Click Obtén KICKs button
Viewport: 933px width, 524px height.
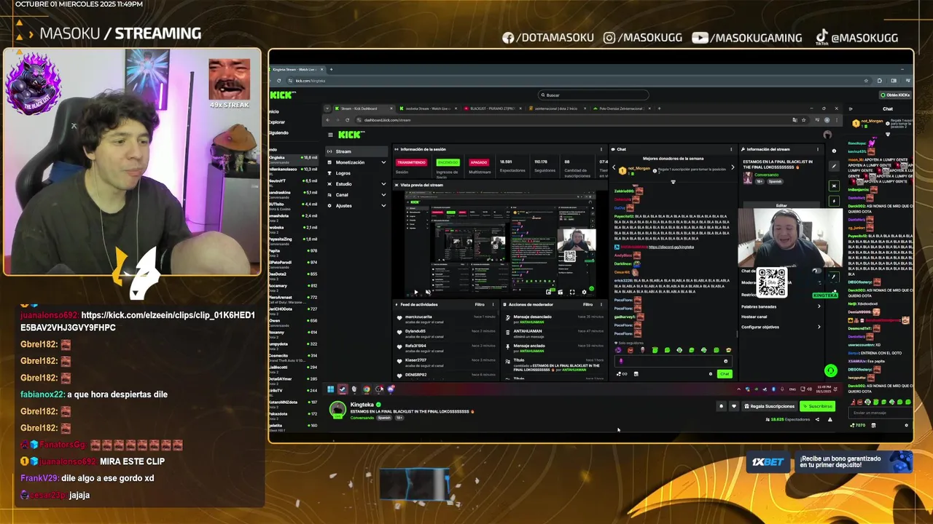[x=895, y=95]
